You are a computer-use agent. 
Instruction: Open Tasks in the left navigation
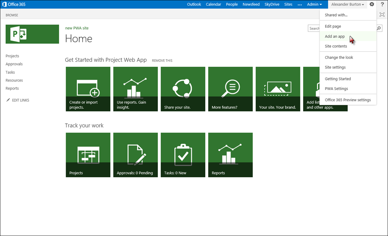click(10, 72)
